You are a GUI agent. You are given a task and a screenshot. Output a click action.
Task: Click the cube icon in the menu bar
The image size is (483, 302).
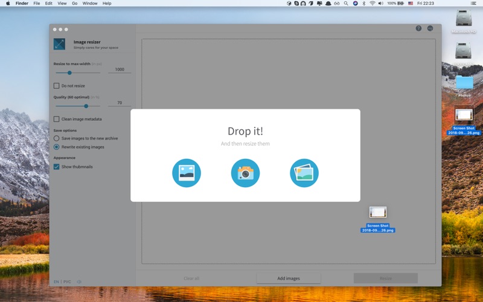coord(289,4)
